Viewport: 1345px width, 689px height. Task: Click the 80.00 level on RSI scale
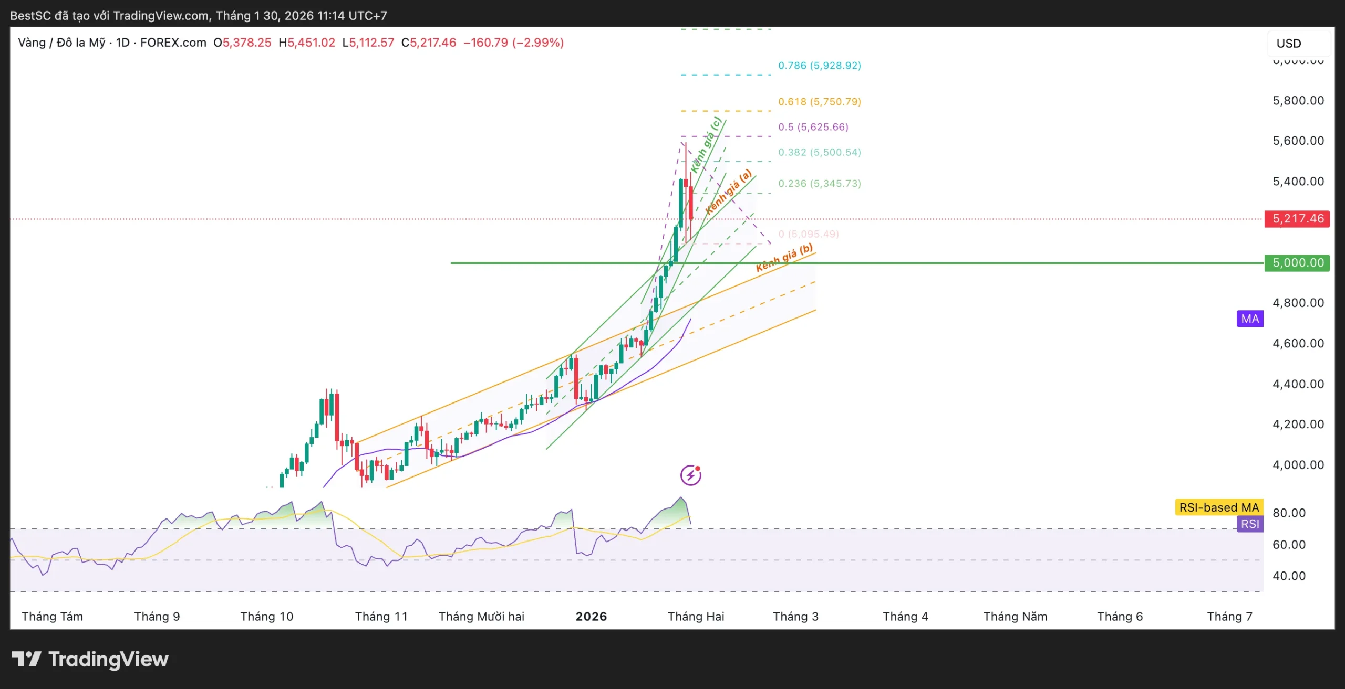[x=1289, y=513]
